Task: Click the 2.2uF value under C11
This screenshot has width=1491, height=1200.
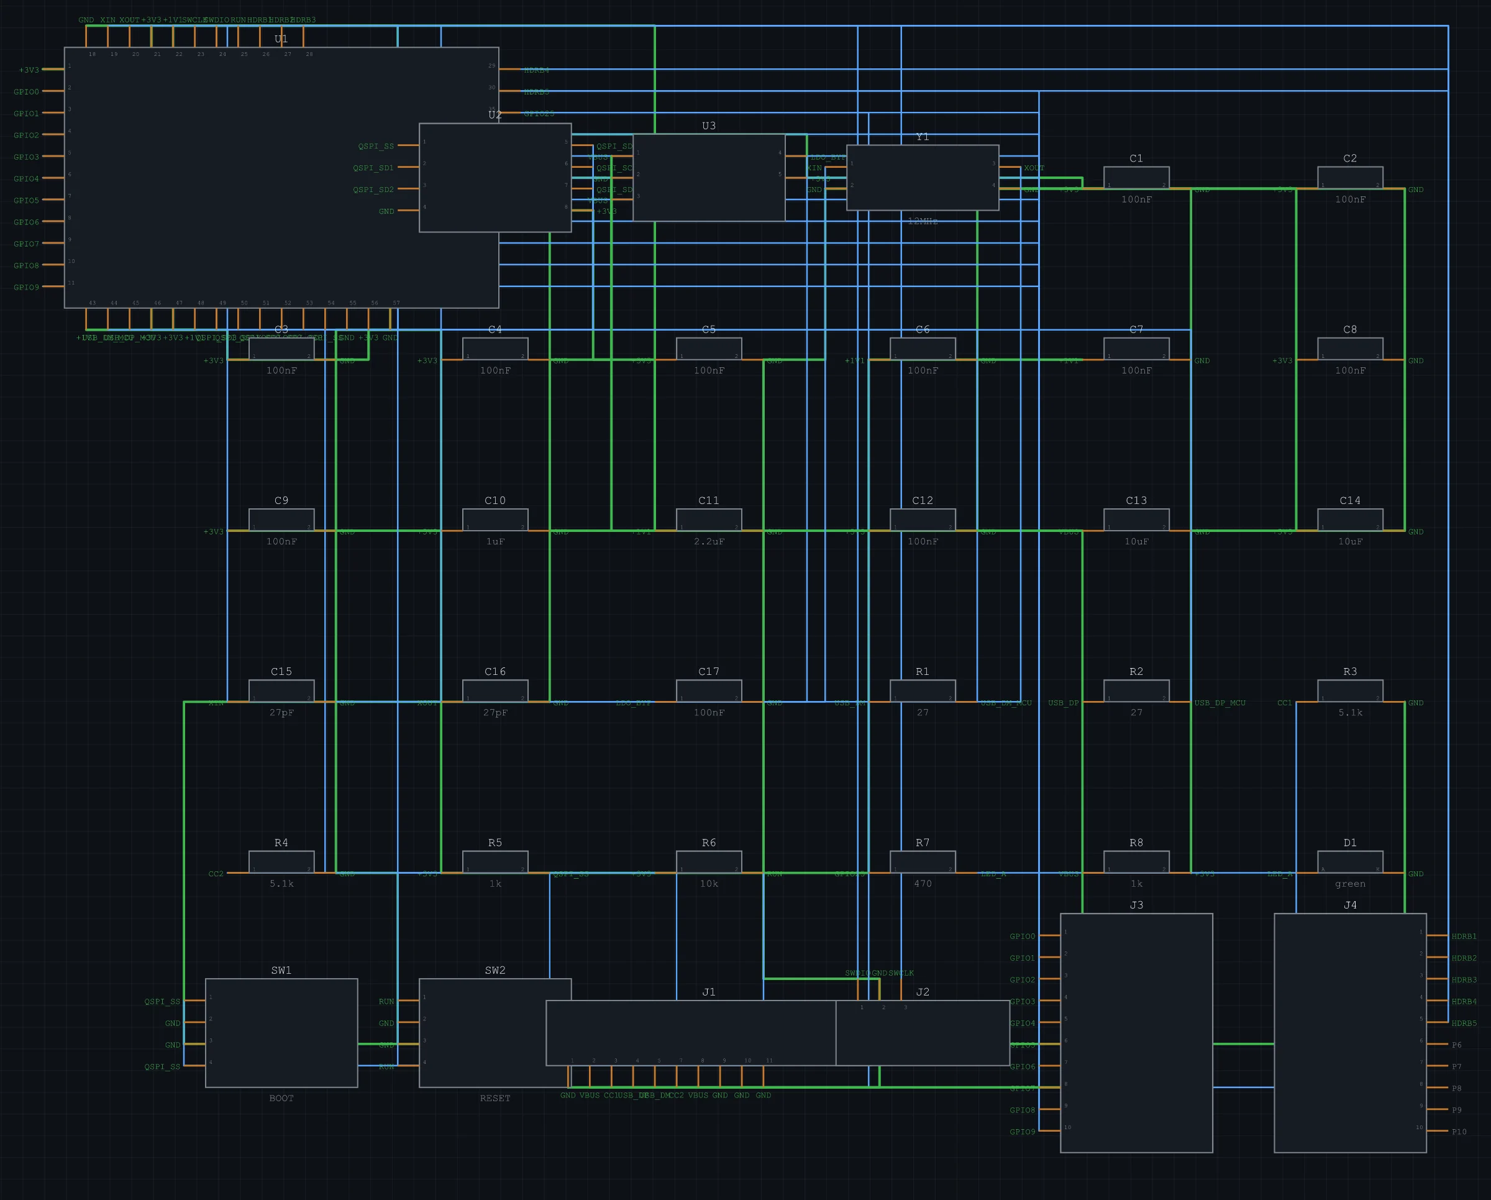Action: (709, 541)
